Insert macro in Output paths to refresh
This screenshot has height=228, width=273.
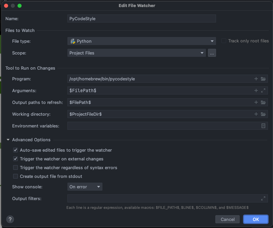(x=256, y=103)
